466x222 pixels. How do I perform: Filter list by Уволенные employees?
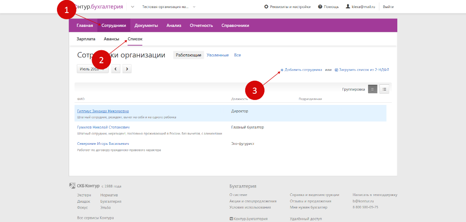(x=218, y=55)
